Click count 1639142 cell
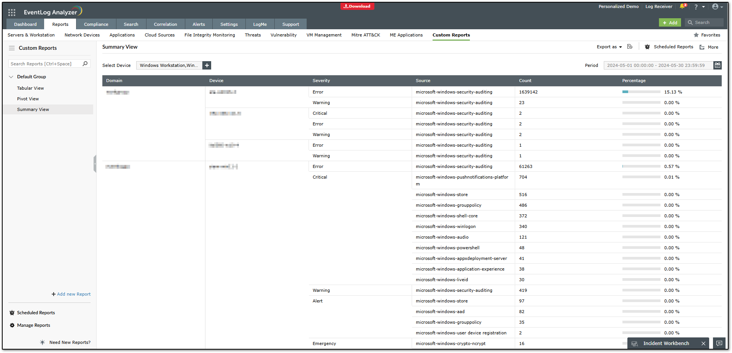Image resolution: width=732 pixels, height=353 pixels. pos(528,92)
